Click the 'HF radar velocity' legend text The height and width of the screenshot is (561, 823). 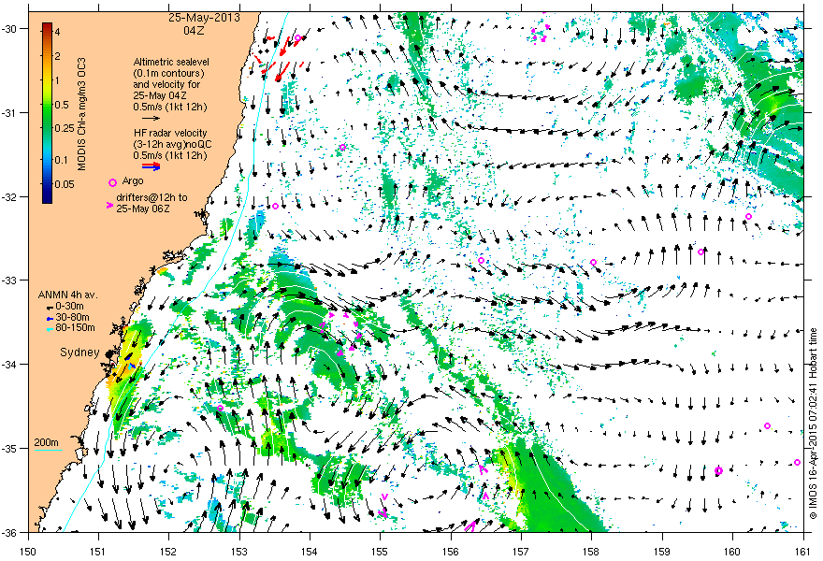tap(170, 134)
